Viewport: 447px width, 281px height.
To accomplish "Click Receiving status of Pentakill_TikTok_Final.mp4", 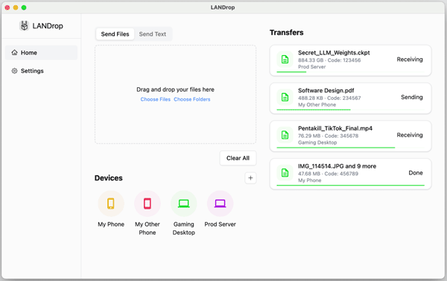I will 410,135.
